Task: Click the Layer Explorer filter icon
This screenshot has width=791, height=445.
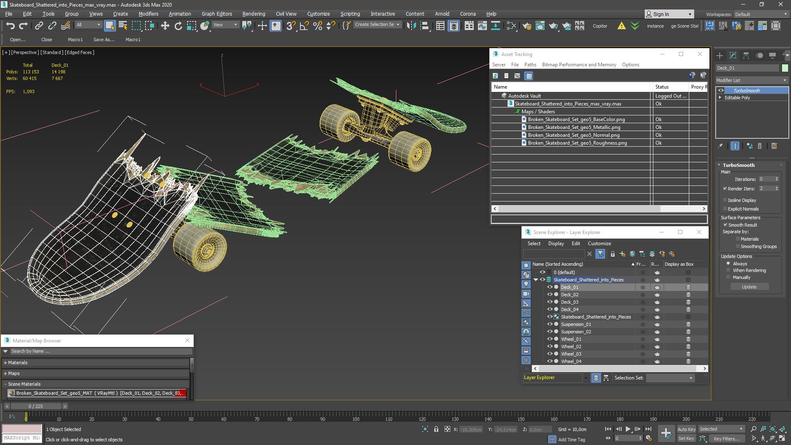Action: 600,254
